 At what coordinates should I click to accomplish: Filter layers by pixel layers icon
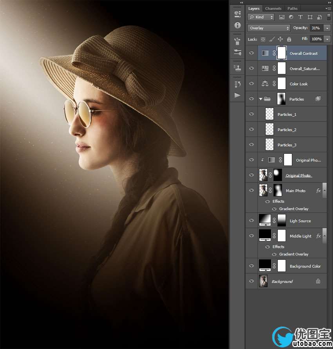pos(282,17)
